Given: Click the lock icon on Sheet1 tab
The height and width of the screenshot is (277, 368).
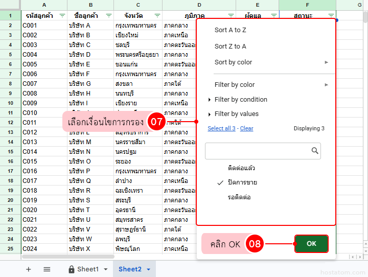Looking at the screenshot, I should (x=72, y=269).
